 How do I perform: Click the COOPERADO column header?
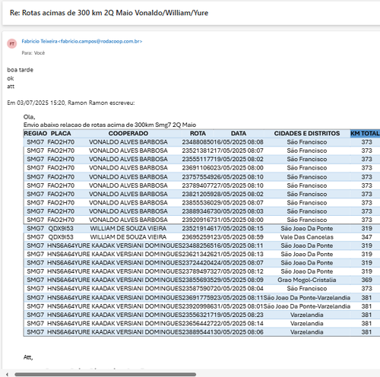[128, 134]
